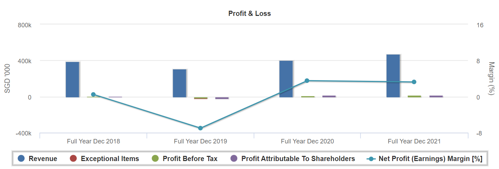This screenshot has height=169, width=499.
Task: Select the 2019 Revenue bar
Action: coord(179,83)
